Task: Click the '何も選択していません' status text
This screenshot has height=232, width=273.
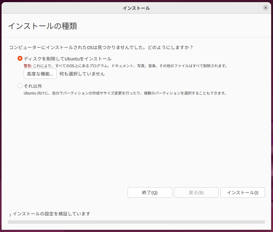Action: pyautogui.click(x=82, y=74)
